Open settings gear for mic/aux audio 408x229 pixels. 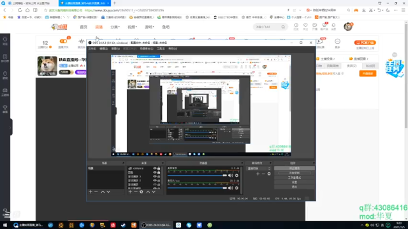(237, 188)
